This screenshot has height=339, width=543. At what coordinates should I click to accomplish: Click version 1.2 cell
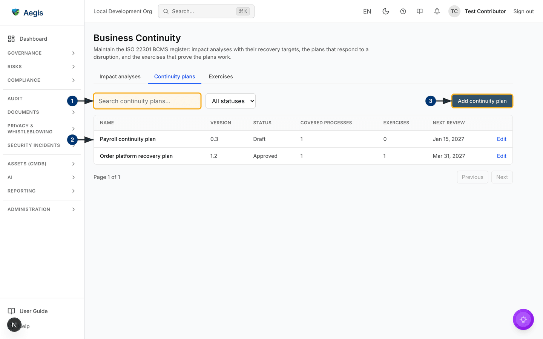tap(214, 156)
